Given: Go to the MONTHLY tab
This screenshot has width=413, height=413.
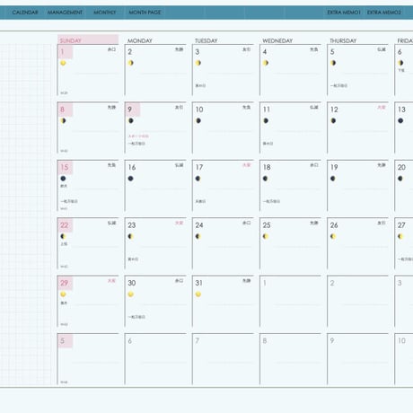Looking at the screenshot, I should pos(105,13).
